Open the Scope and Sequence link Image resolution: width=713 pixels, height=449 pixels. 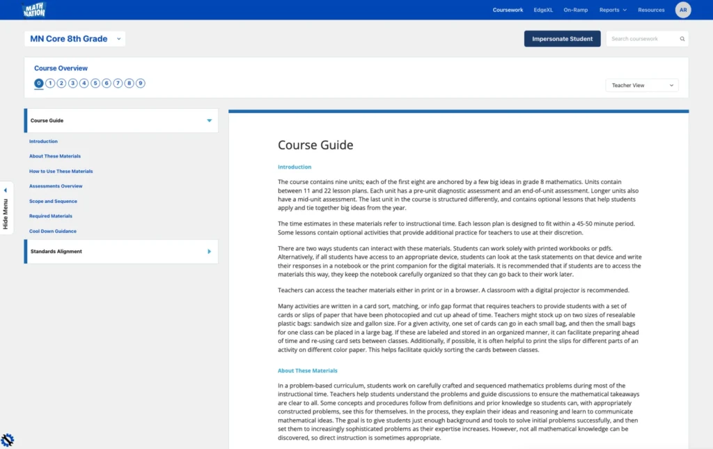tap(53, 201)
